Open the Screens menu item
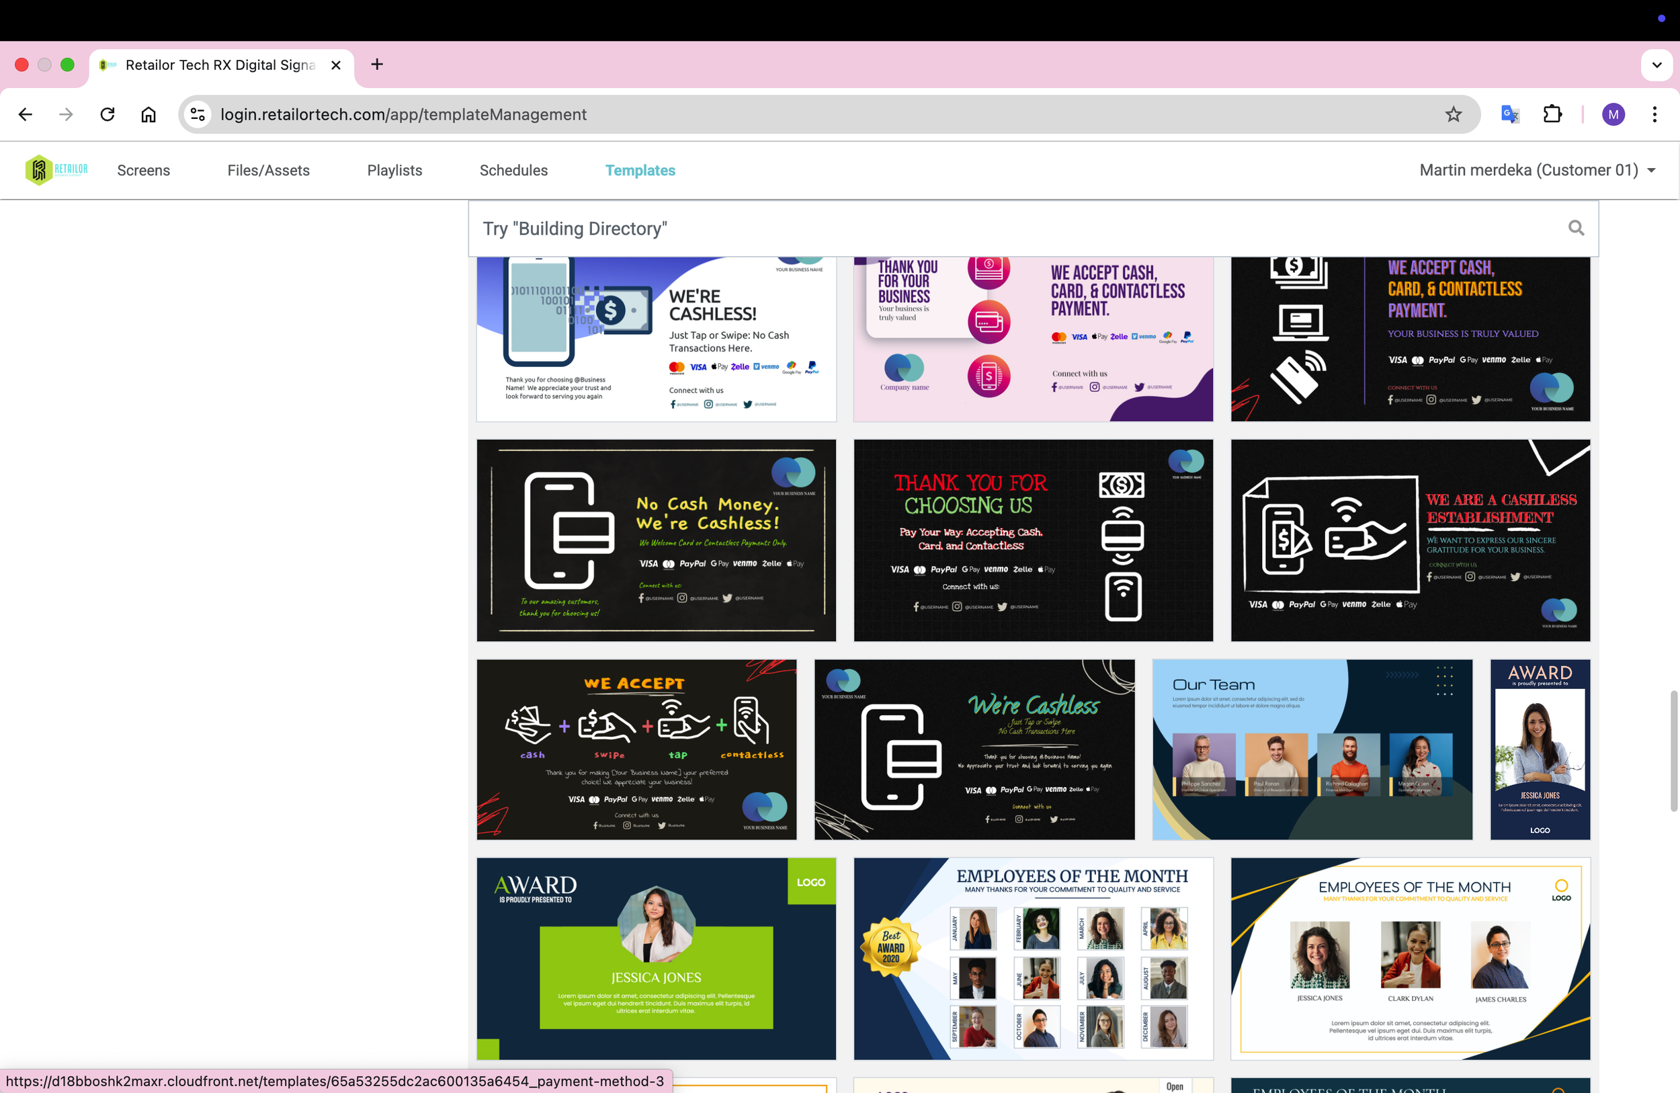This screenshot has width=1680, height=1093. pos(143,170)
